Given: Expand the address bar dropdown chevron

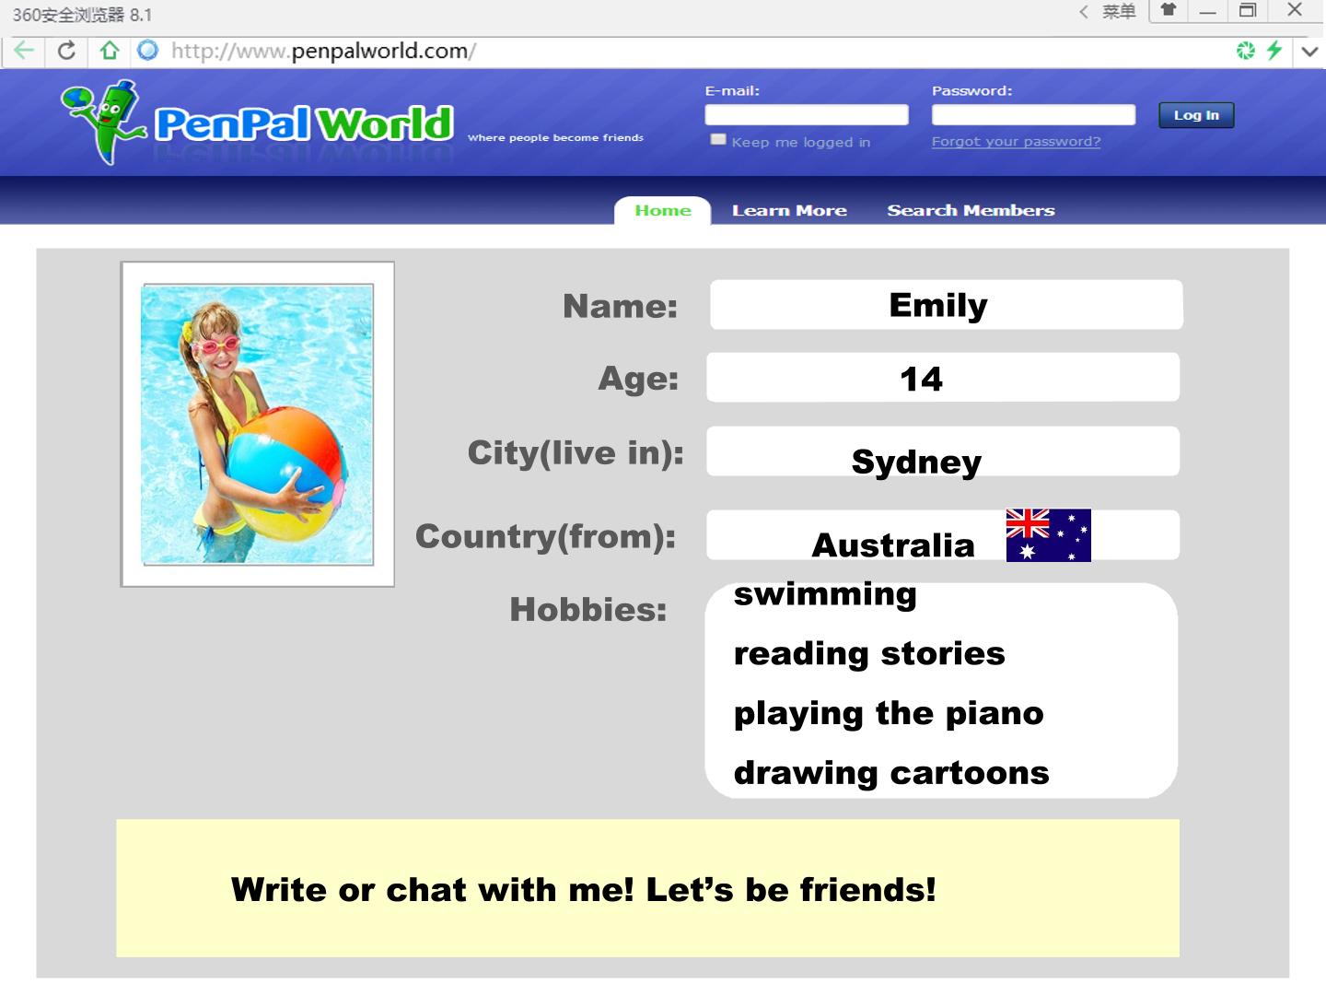Looking at the screenshot, I should pyautogui.click(x=1309, y=52).
